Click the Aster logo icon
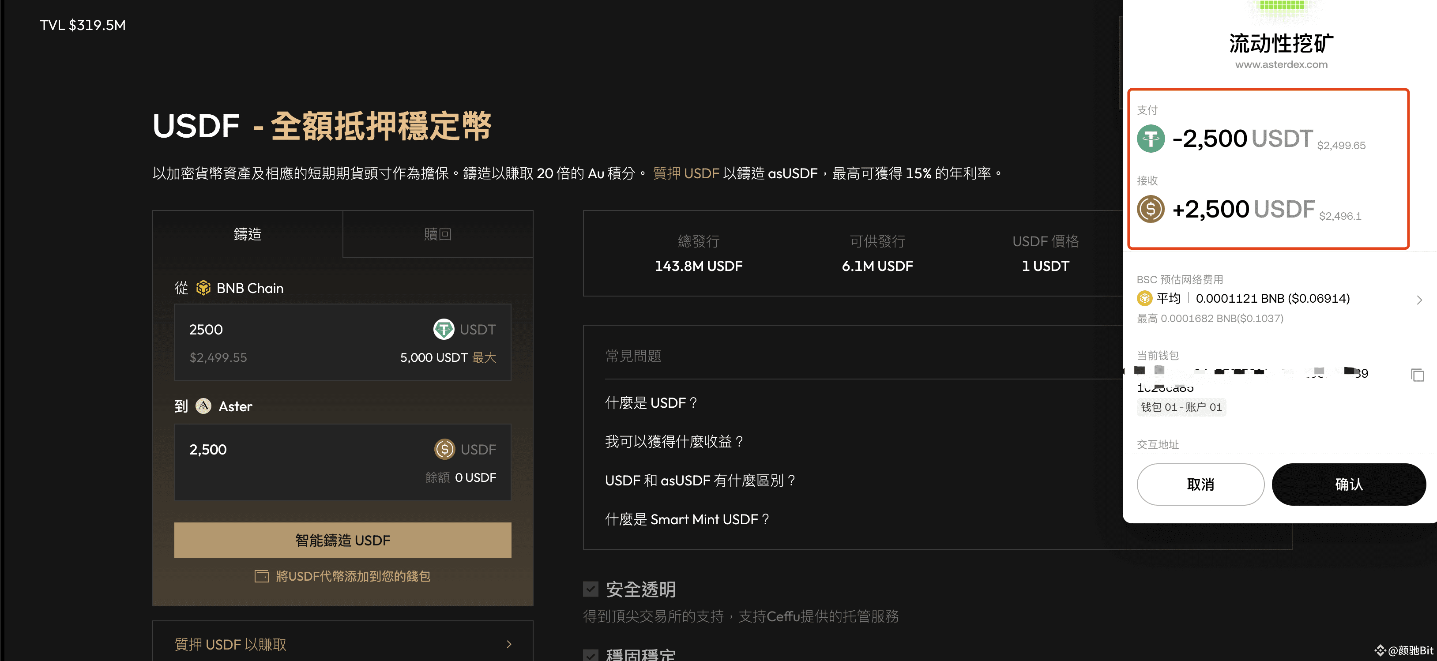 (x=203, y=406)
